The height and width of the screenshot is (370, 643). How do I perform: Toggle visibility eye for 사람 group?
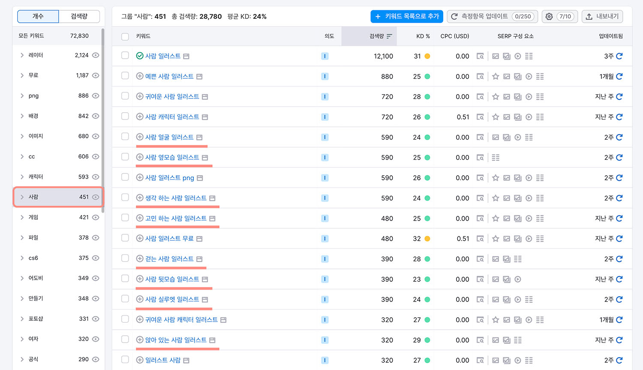[x=96, y=197]
